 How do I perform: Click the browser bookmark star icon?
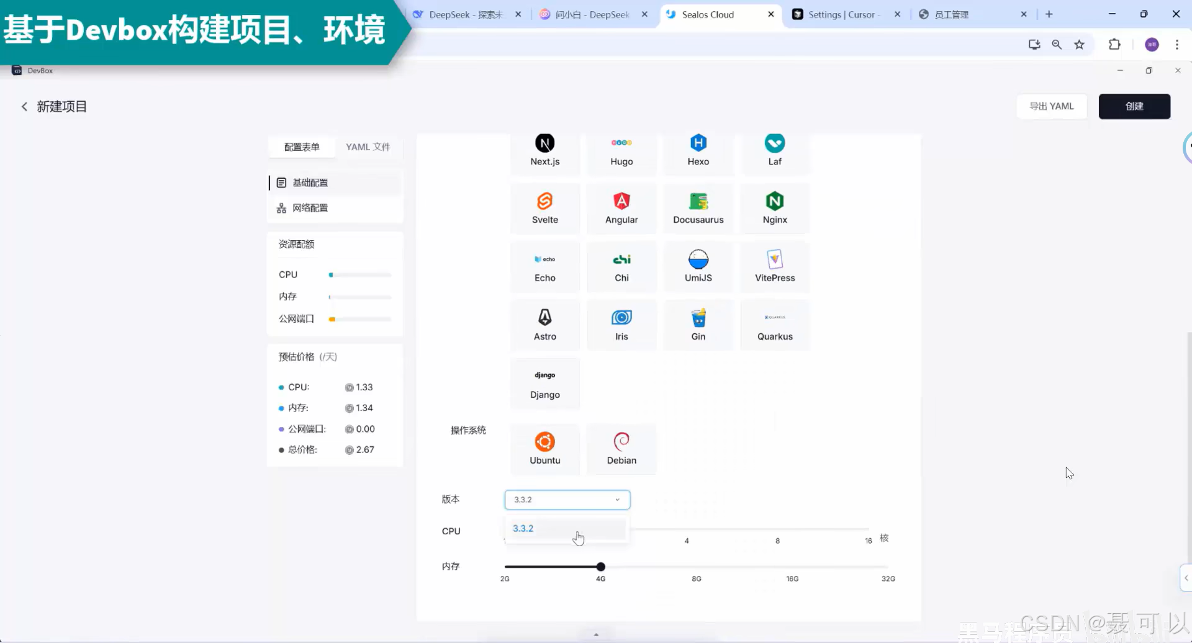1080,45
